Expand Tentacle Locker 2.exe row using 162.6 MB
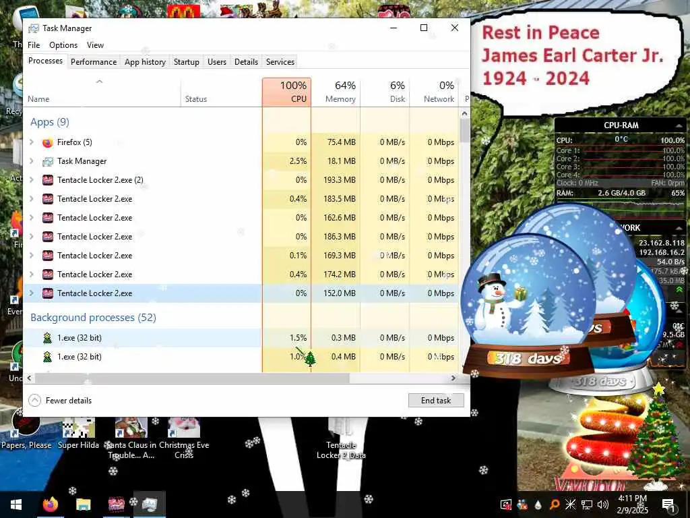Image resolution: width=690 pixels, height=518 pixels. coord(31,218)
